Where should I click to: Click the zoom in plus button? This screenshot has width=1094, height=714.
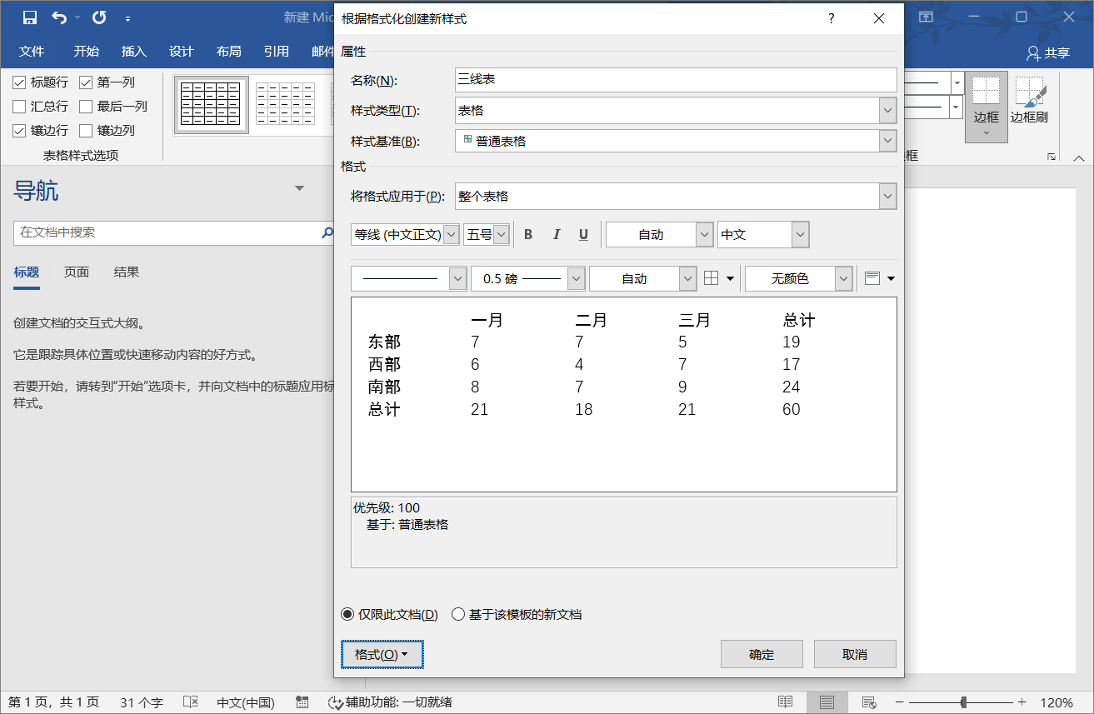[1022, 702]
